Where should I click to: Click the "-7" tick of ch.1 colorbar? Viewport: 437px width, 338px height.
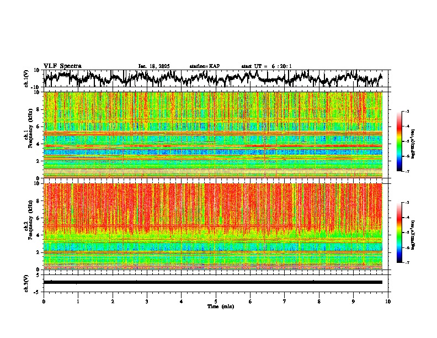coord(407,172)
